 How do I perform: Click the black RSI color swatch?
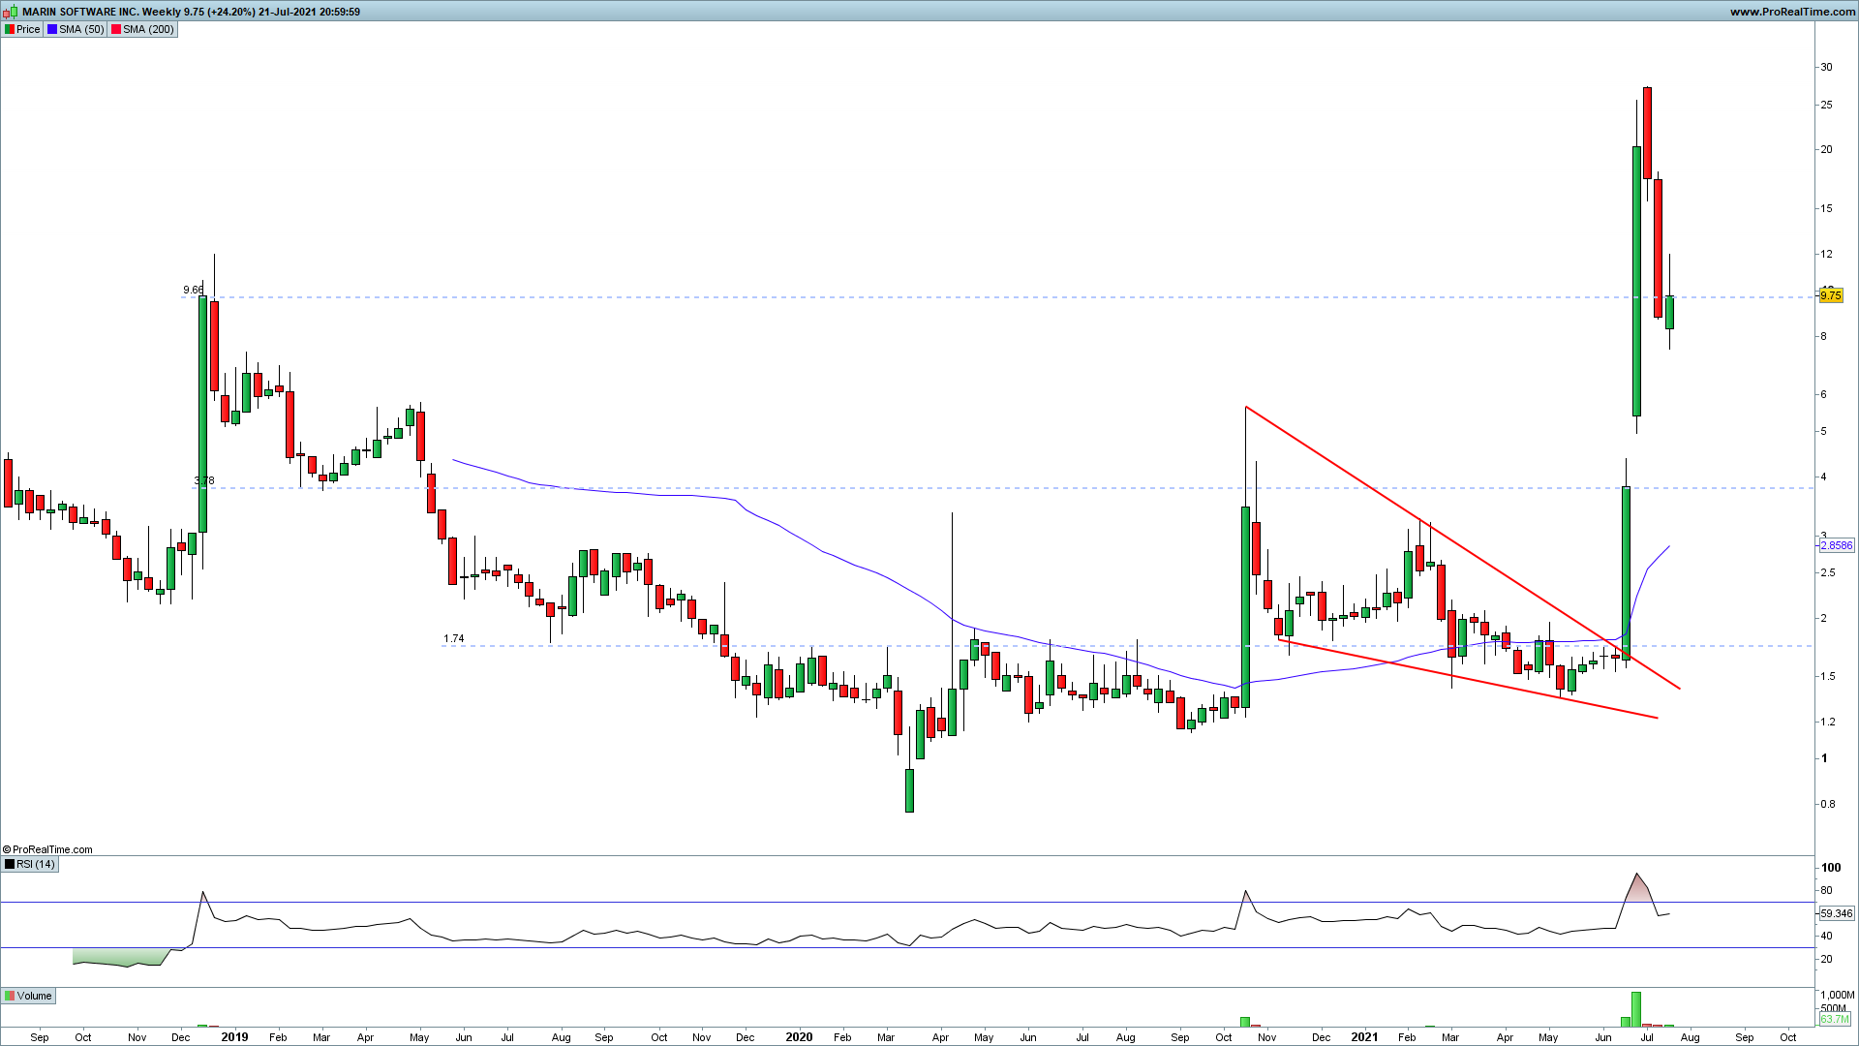10,864
